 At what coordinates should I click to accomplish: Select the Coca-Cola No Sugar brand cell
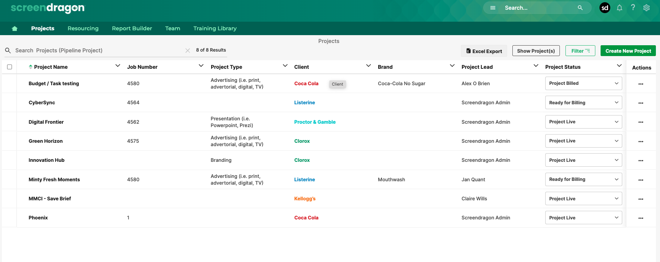point(401,84)
